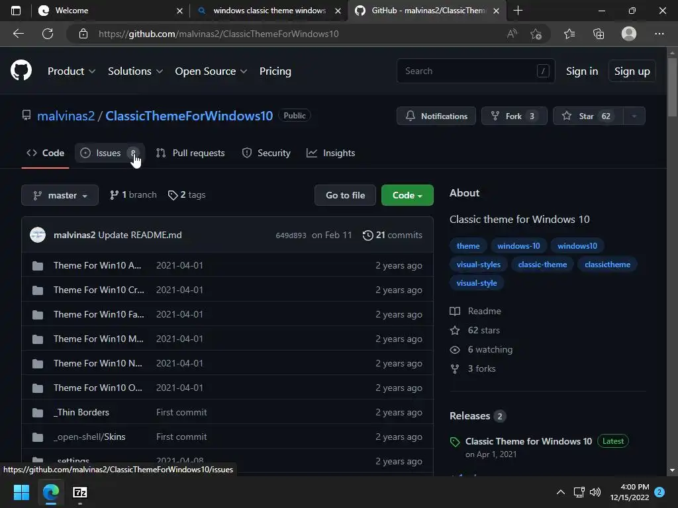678x508 pixels.
Task: Open the Security tab
Action: click(266, 153)
